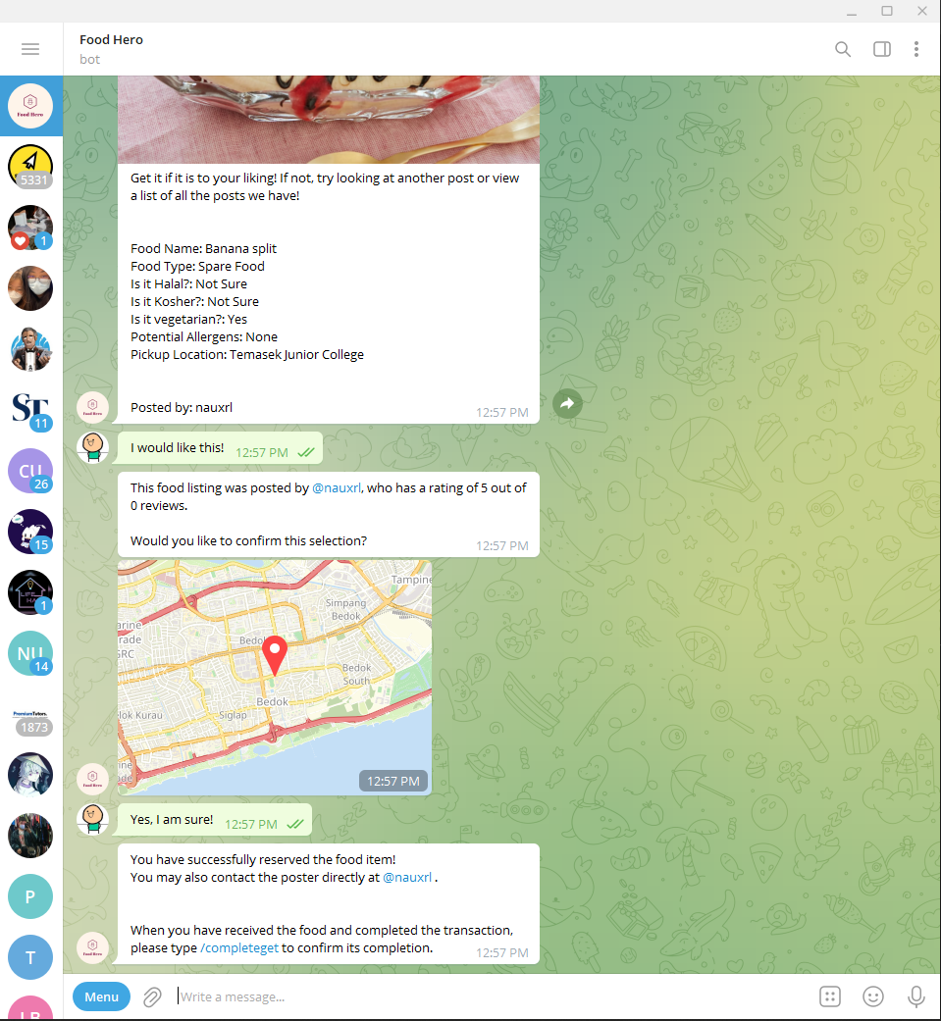Toggle the right sidebar panel icon

pos(882,49)
